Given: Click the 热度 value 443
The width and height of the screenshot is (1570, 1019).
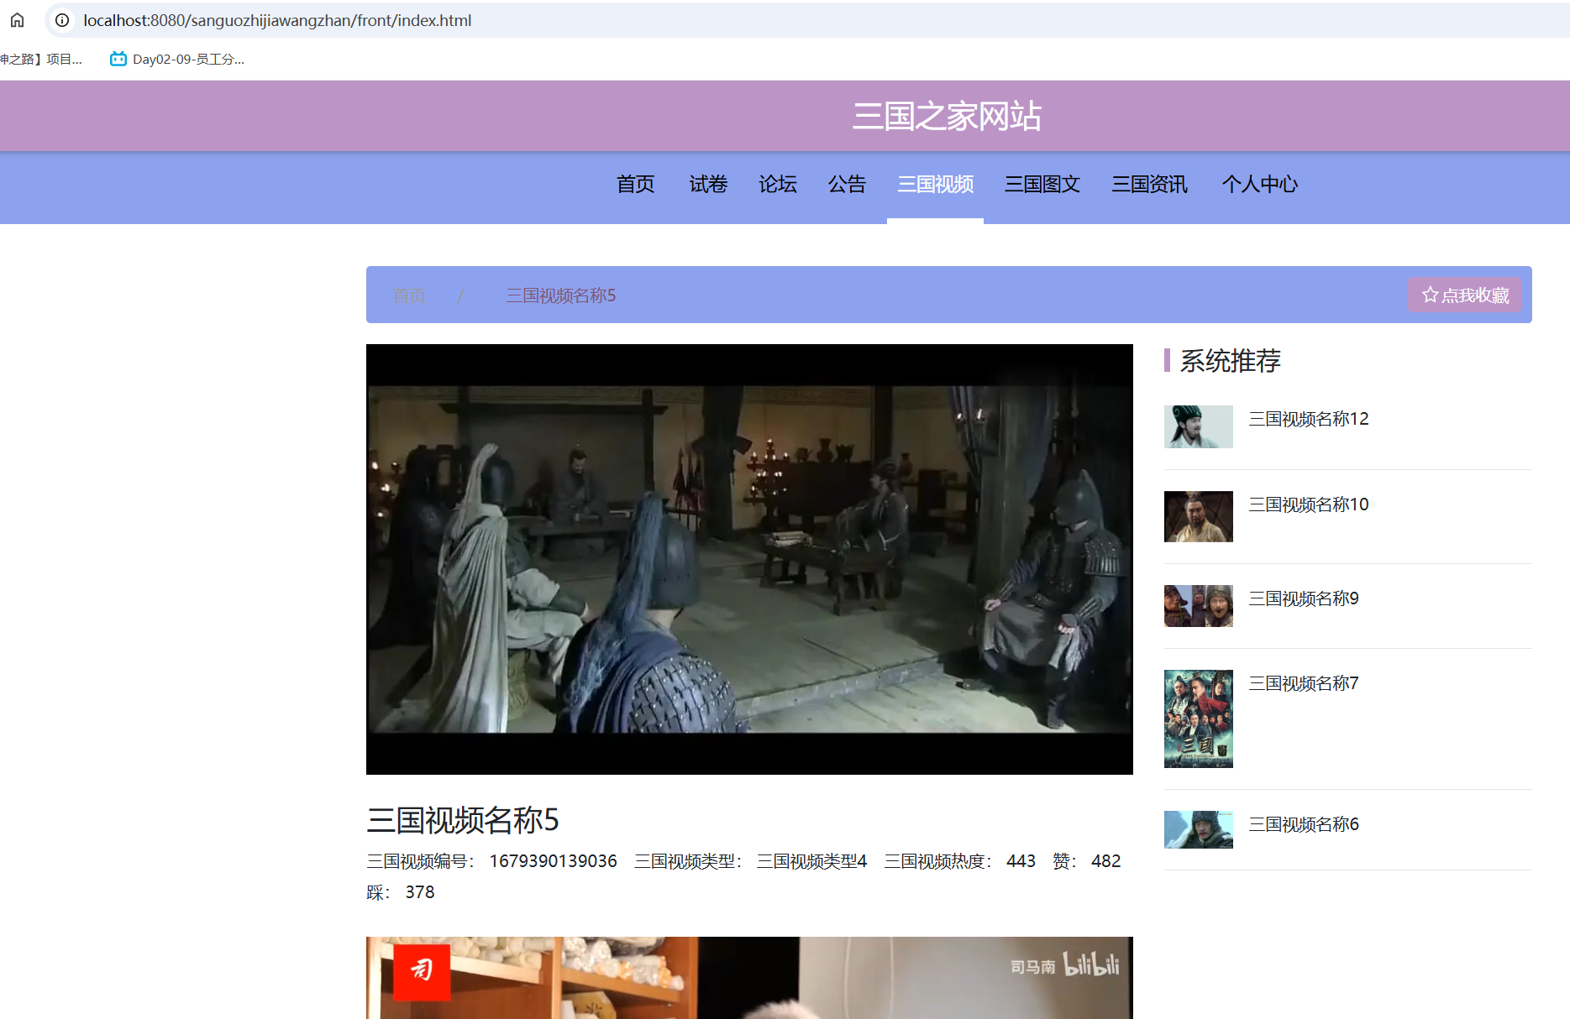Looking at the screenshot, I should (x=1021, y=861).
